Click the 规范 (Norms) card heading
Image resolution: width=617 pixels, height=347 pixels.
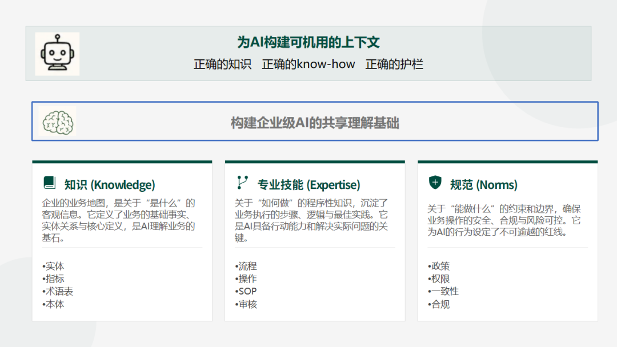pyautogui.click(x=484, y=185)
